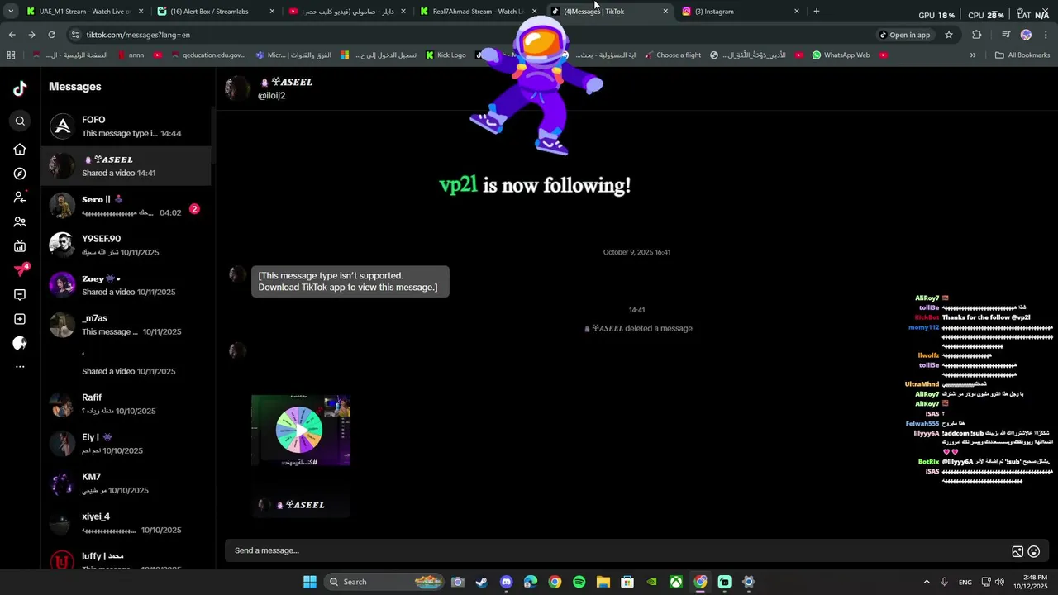Open the LIVE icon in the sidebar
Image resolution: width=1058 pixels, height=595 pixels.
(x=20, y=246)
